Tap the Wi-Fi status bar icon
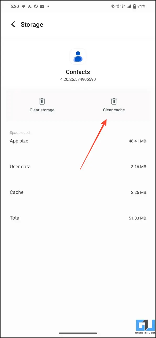This screenshot has width=156, height=338. click(122, 7)
